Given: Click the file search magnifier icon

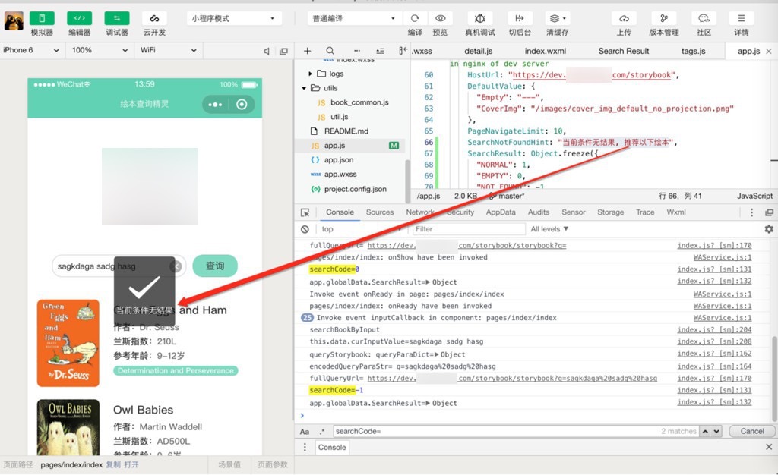Looking at the screenshot, I should (330, 51).
